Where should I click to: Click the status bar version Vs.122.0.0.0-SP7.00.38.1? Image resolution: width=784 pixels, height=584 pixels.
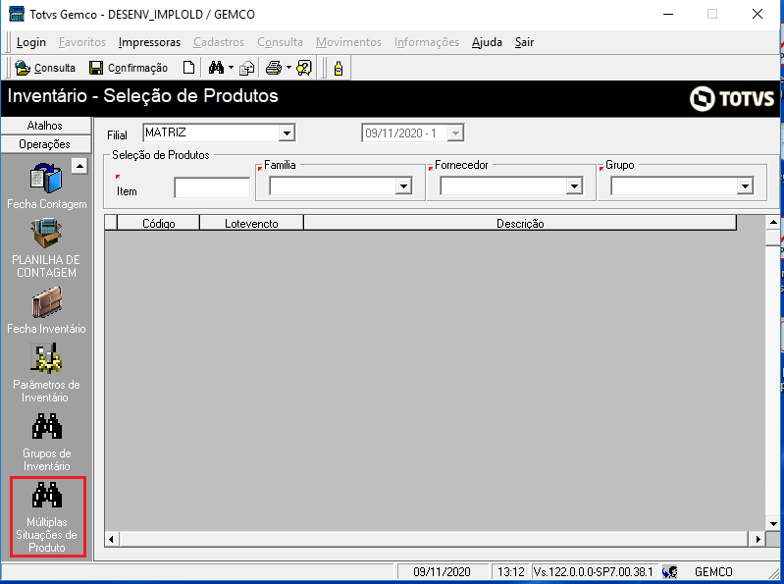pos(593,571)
